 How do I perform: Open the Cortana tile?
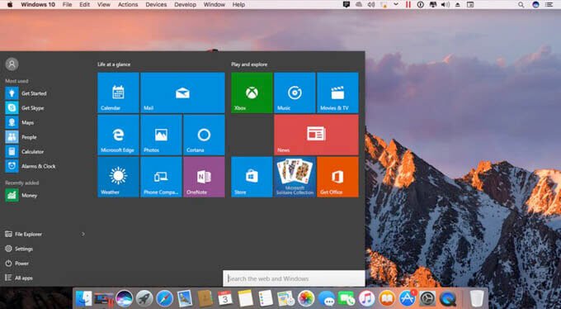[x=204, y=135]
